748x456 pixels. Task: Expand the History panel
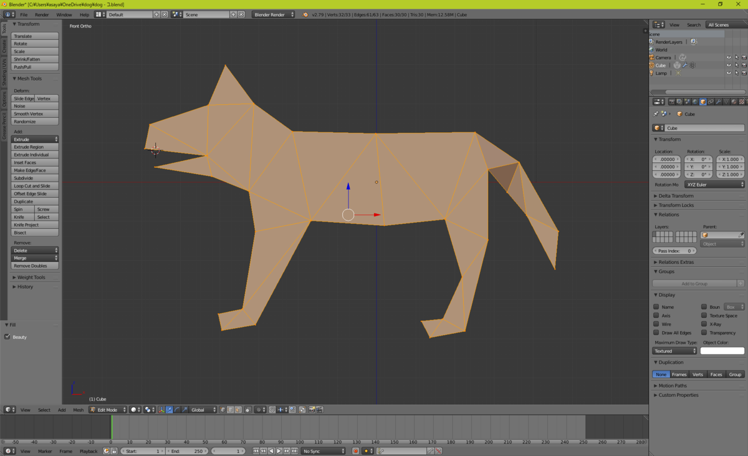pyautogui.click(x=25, y=287)
